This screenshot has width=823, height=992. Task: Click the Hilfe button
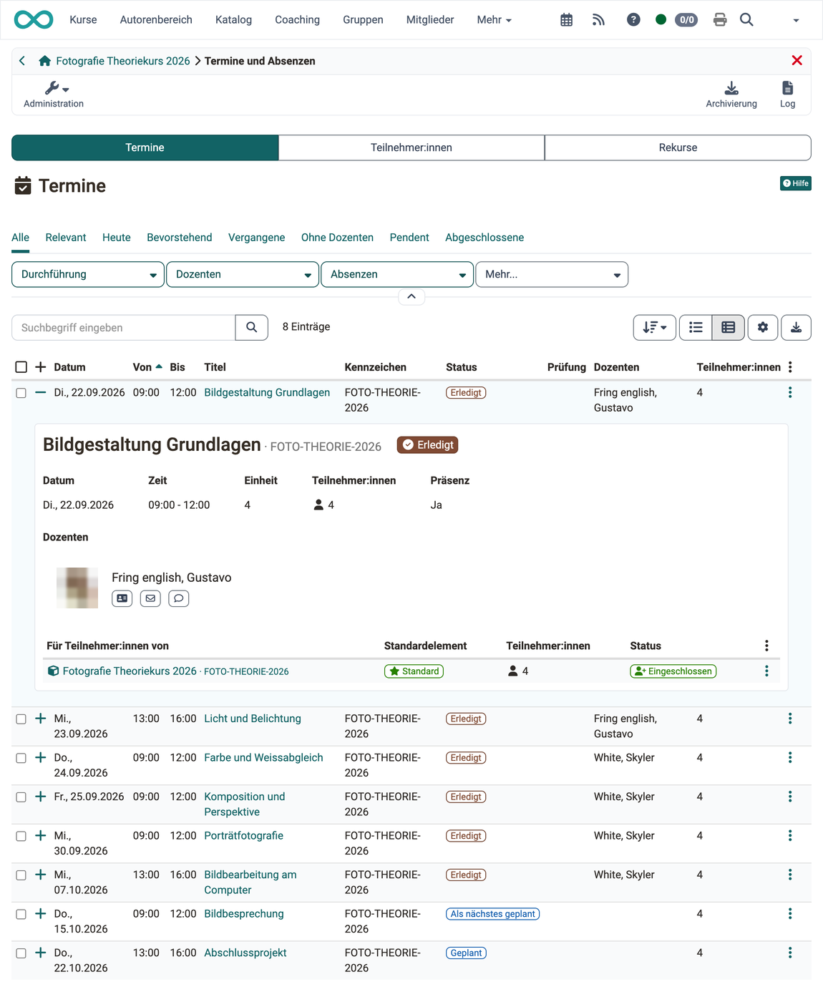click(795, 183)
